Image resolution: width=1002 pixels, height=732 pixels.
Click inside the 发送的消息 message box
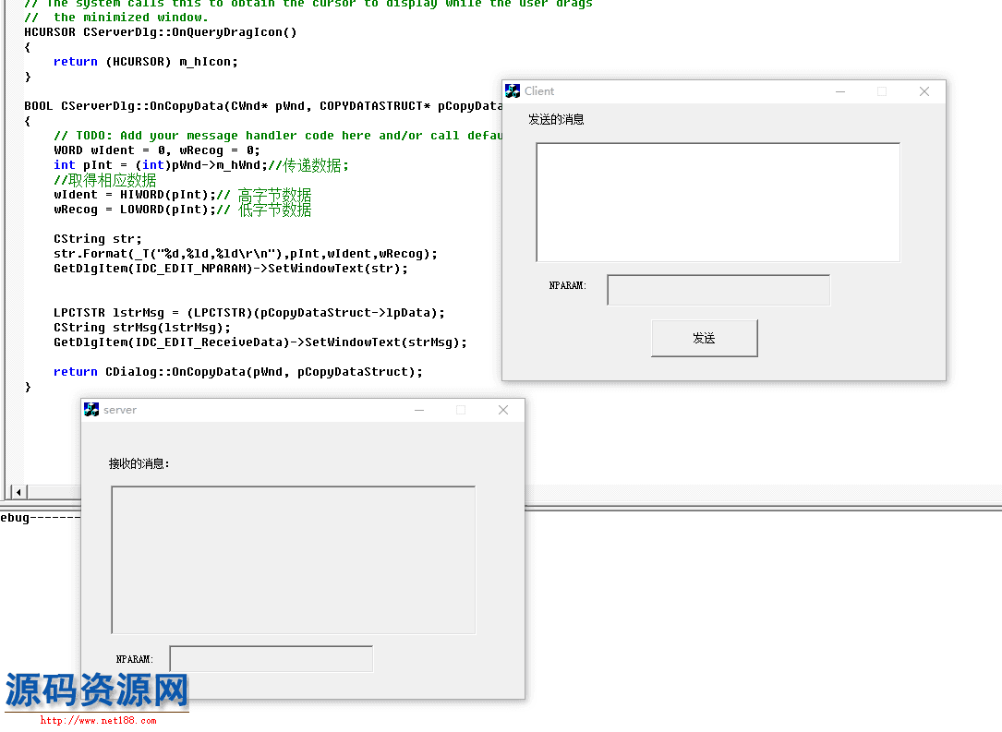718,203
